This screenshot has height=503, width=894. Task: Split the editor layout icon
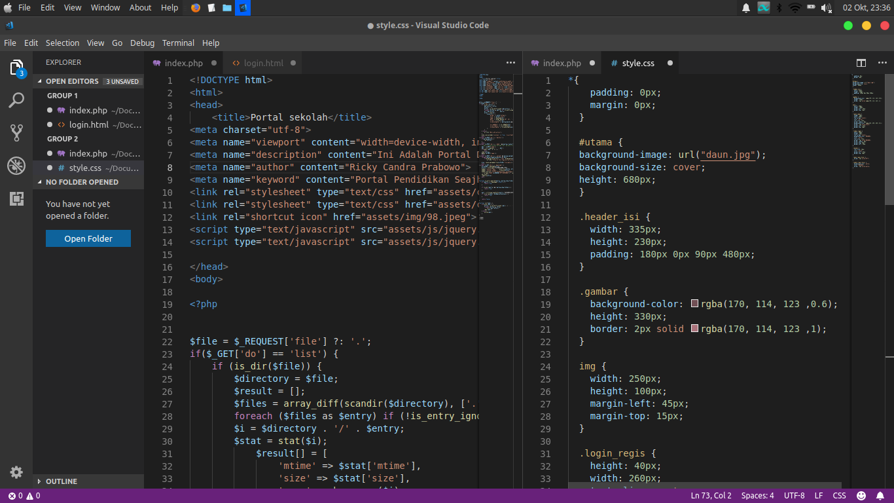point(861,62)
